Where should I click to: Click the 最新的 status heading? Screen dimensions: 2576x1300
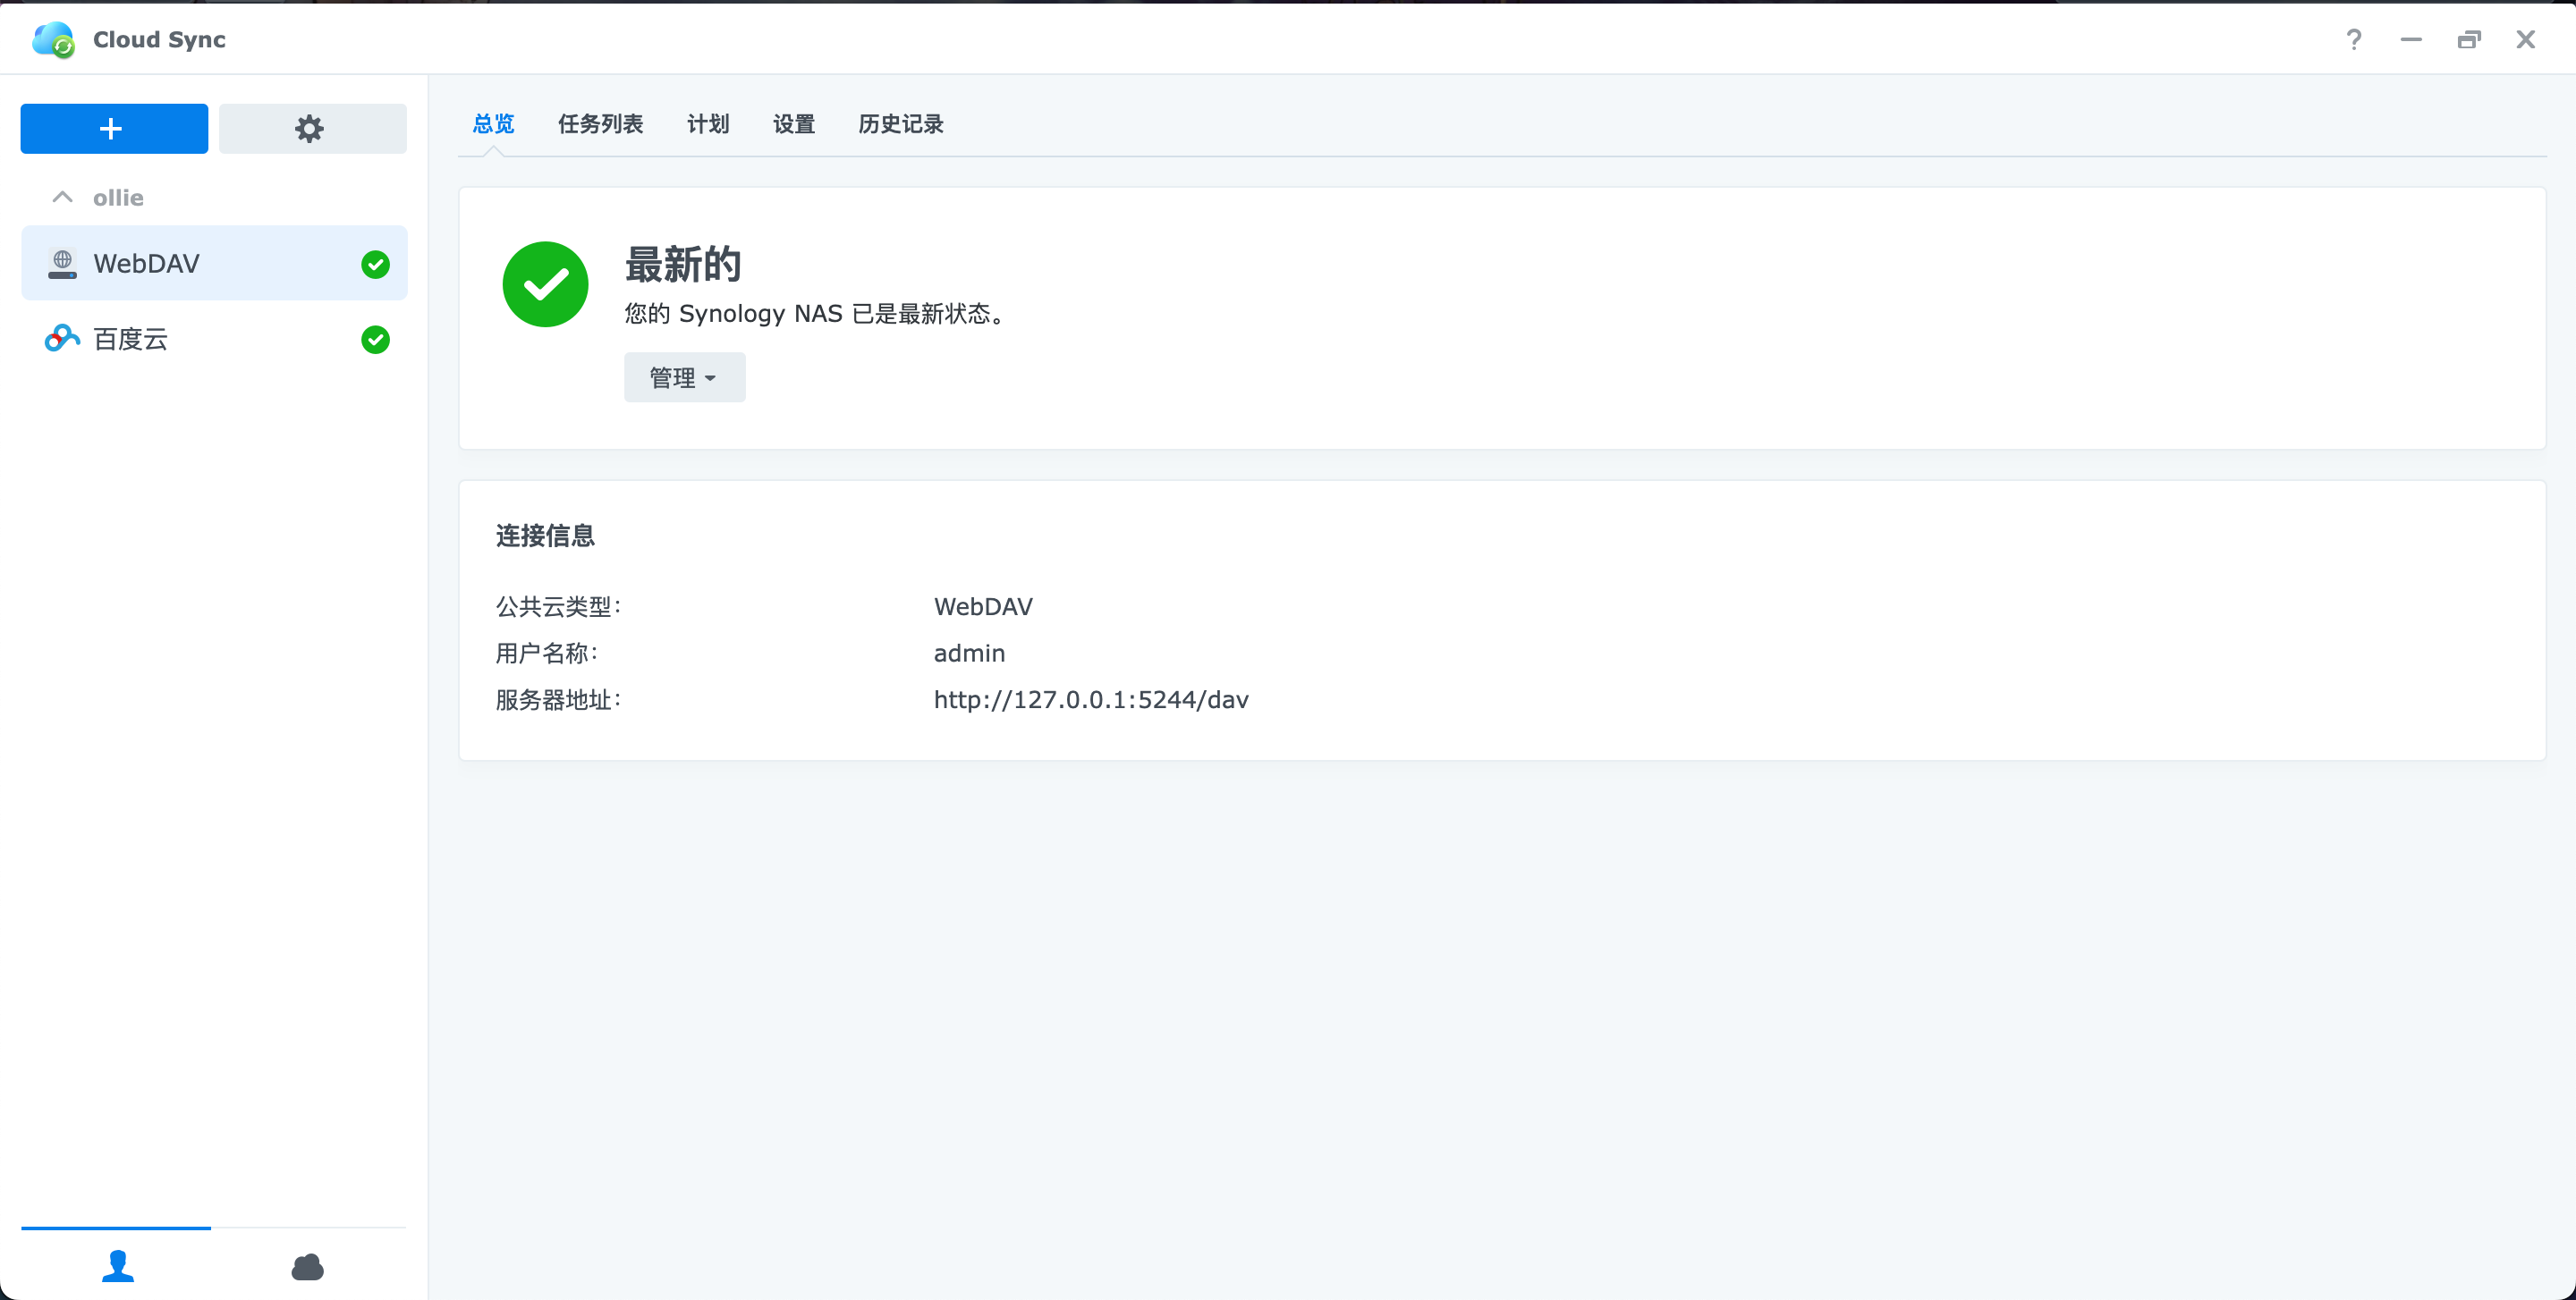click(683, 264)
